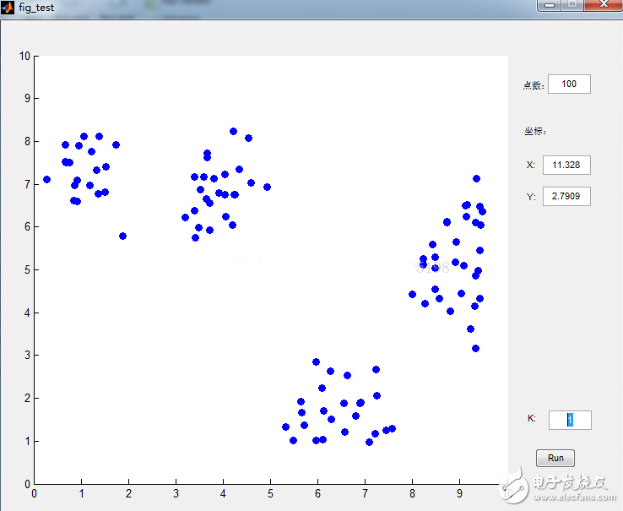
Task: Click the x-axis tick label 5
Action: [x=270, y=493]
